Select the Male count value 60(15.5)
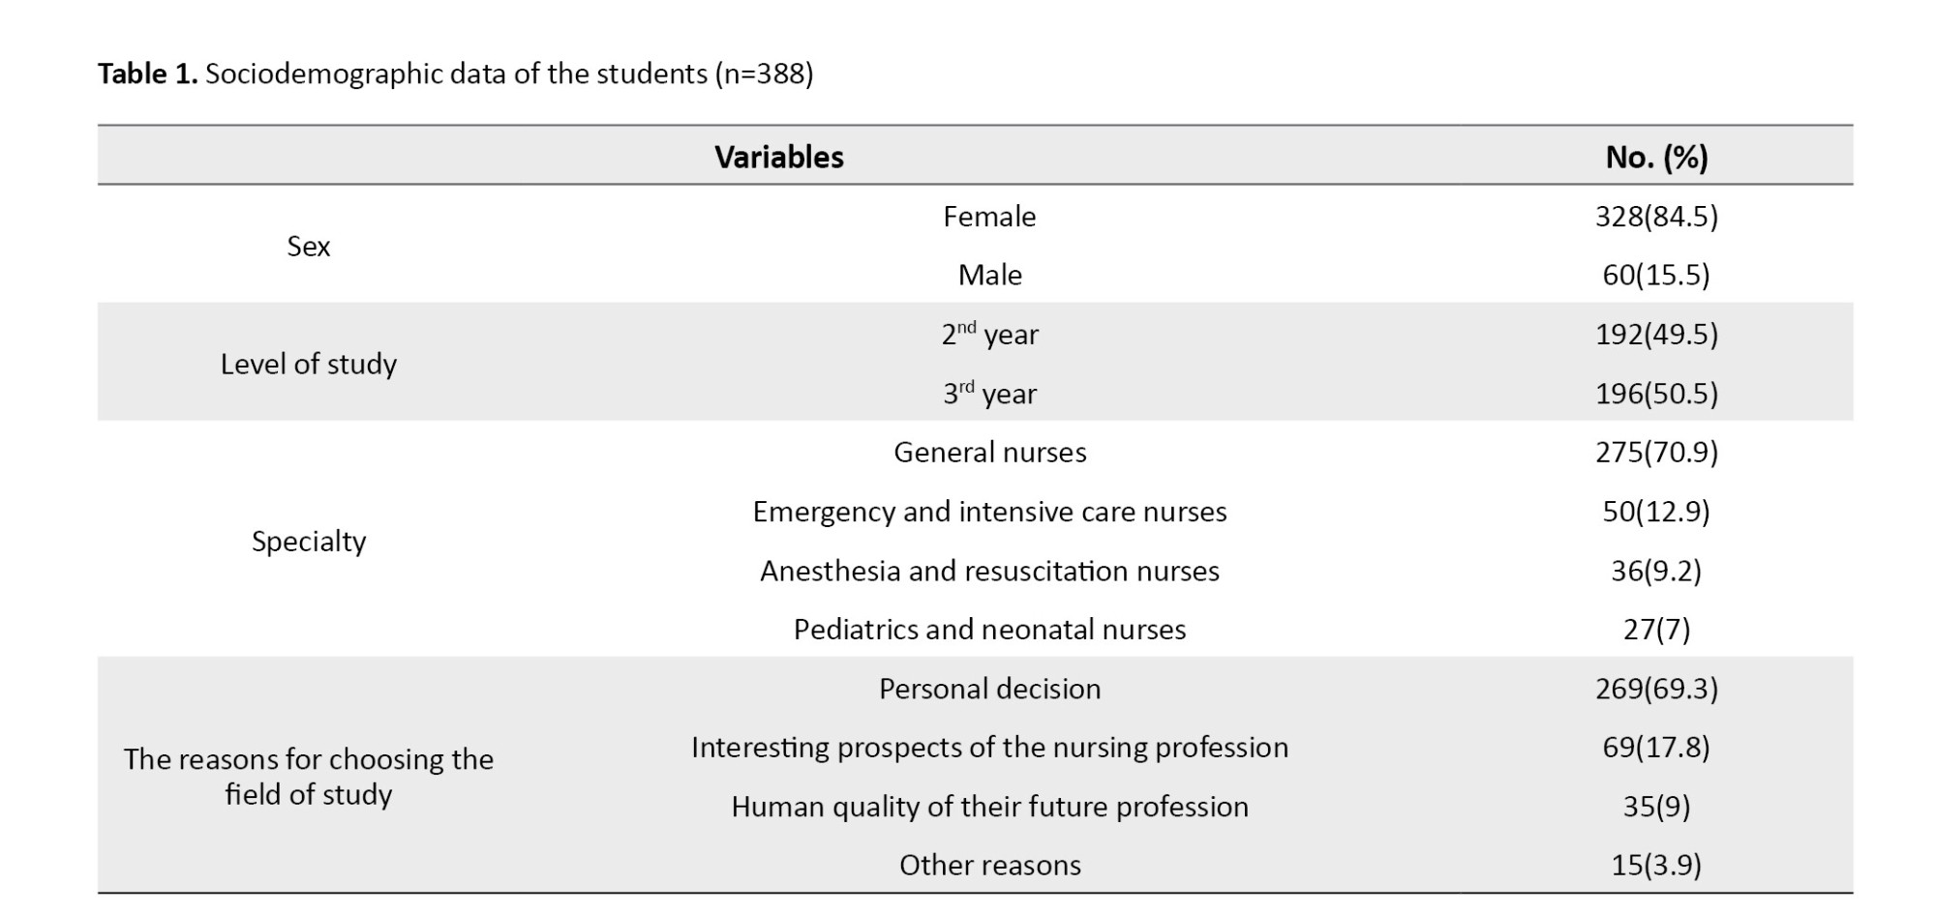 tap(1656, 275)
